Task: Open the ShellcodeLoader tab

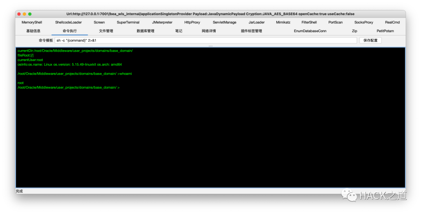Action: tap(69, 23)
